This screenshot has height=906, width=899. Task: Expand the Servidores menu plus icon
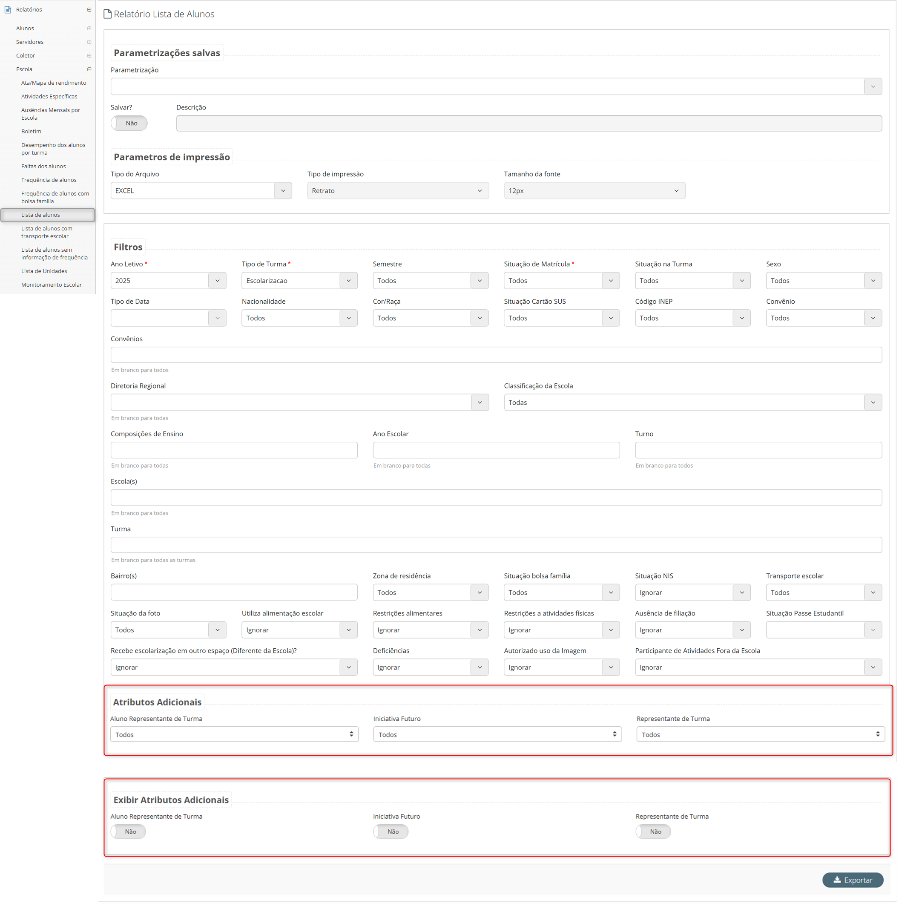point(89,42)
